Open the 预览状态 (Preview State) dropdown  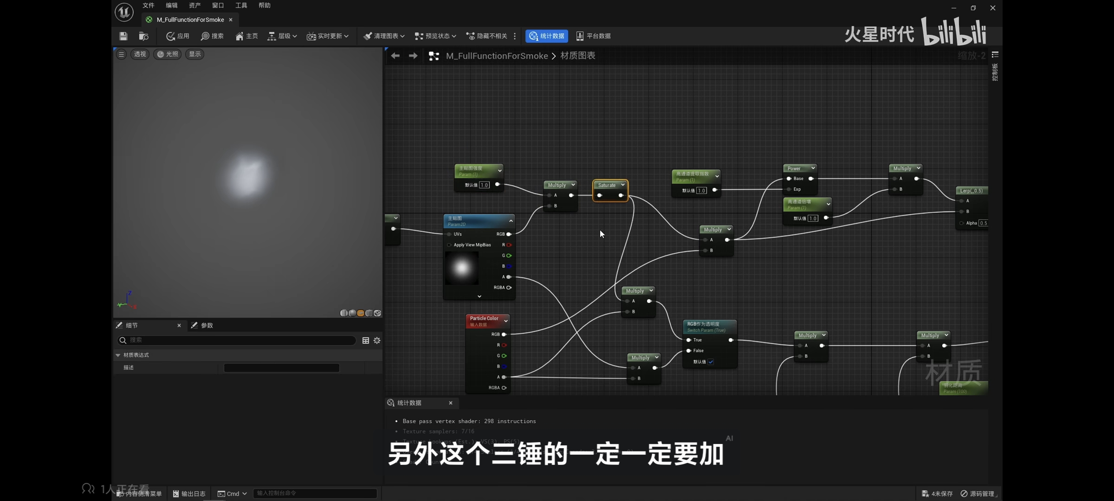(435, 36)
